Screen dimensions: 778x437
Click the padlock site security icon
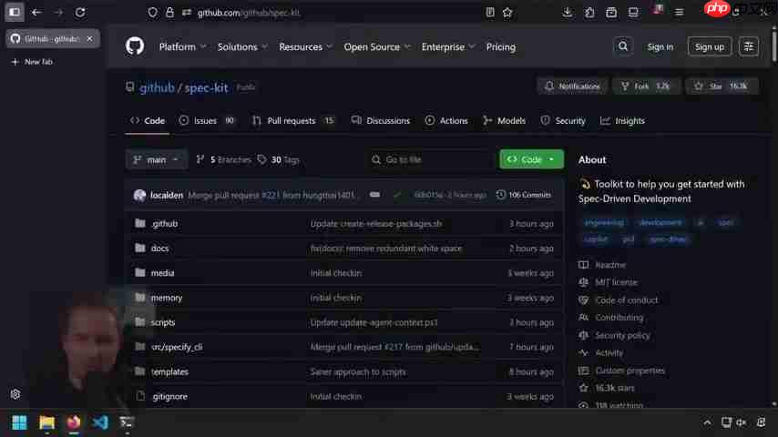(169, 13)
